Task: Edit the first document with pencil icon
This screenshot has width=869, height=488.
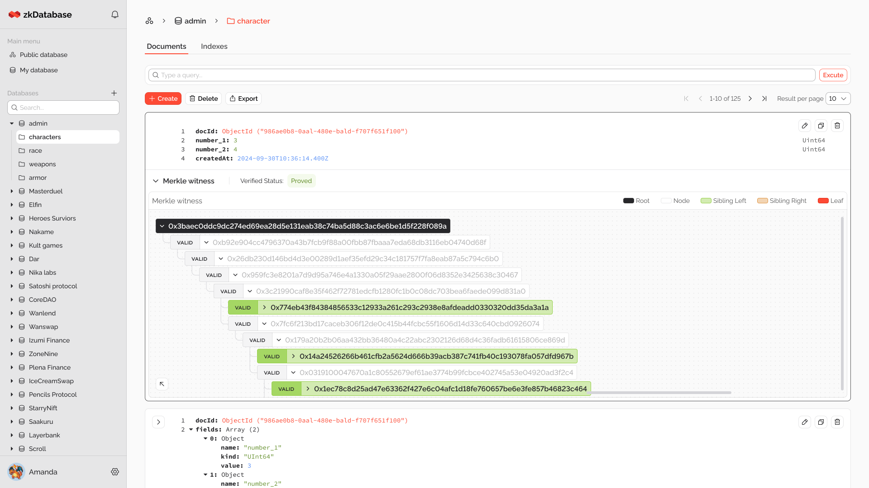Action: click(x=805, y=126)
